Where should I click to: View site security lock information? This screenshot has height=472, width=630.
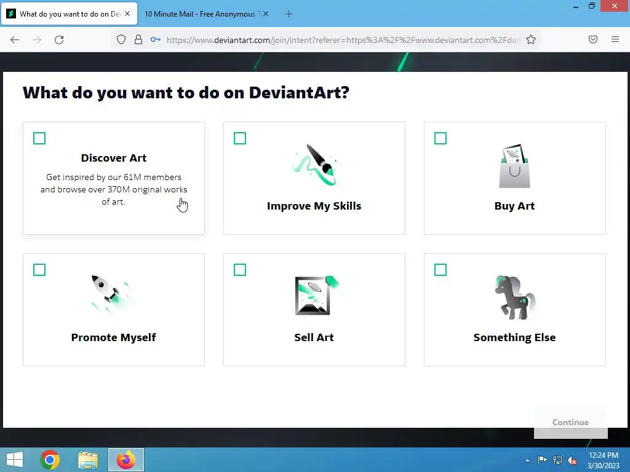[138, 39]
